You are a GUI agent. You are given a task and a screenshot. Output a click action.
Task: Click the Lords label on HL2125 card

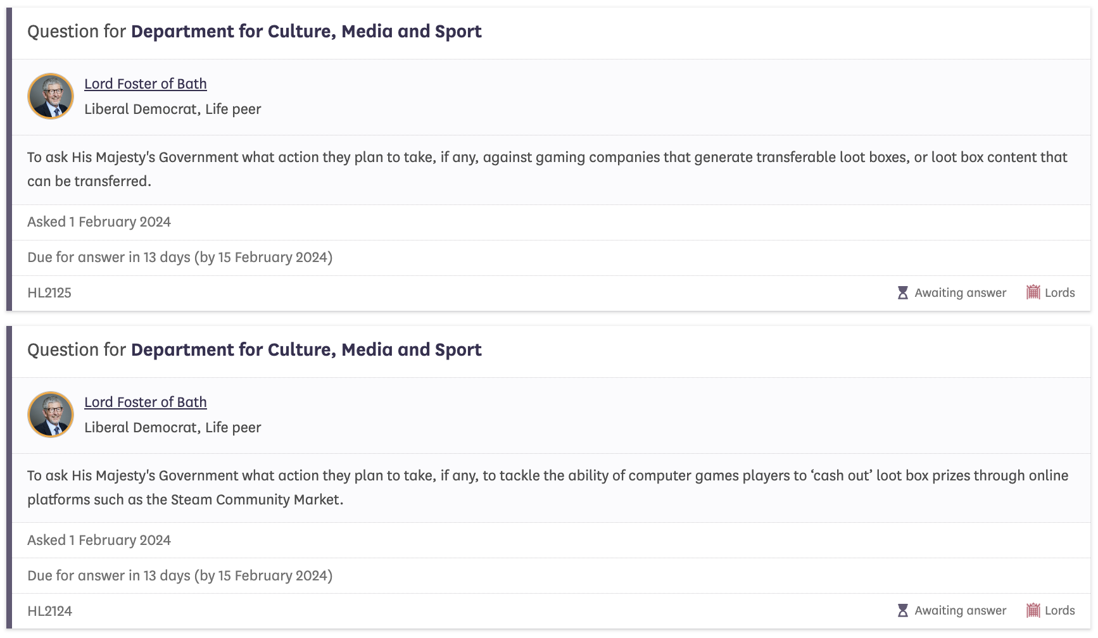point(1060,292)
